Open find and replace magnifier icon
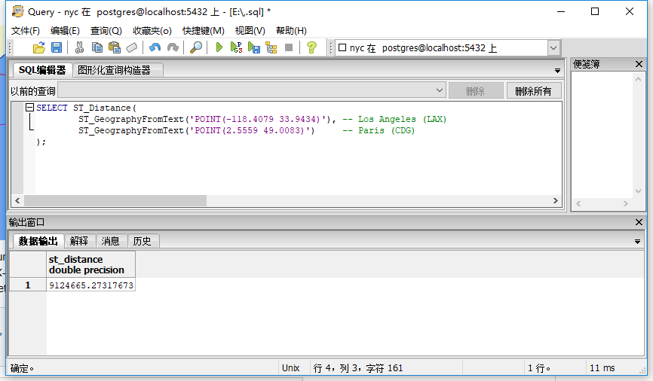653x381 pixels. (x=196, y=48)
